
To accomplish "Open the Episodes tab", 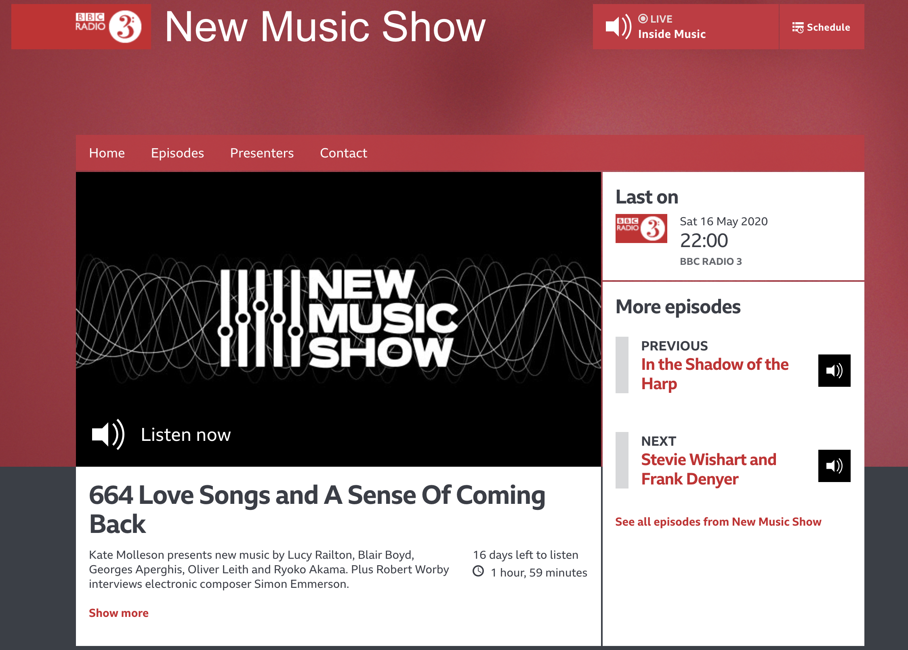I will pos(177,153).
